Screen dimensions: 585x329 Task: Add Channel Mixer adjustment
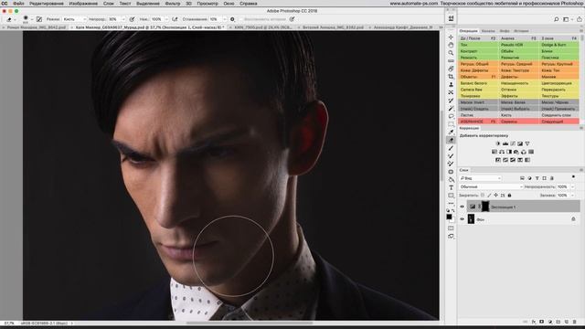(524, 152)
